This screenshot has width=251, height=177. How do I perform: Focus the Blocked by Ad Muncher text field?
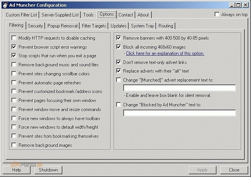180,113
